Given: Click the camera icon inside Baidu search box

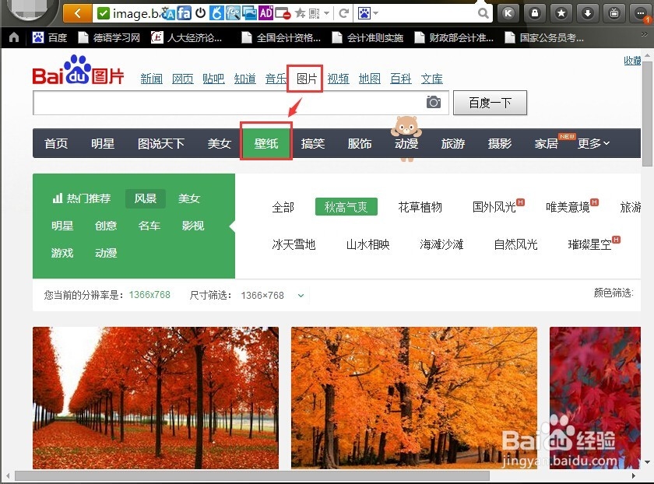Looking at the screenshot, I should coord(434,102).
